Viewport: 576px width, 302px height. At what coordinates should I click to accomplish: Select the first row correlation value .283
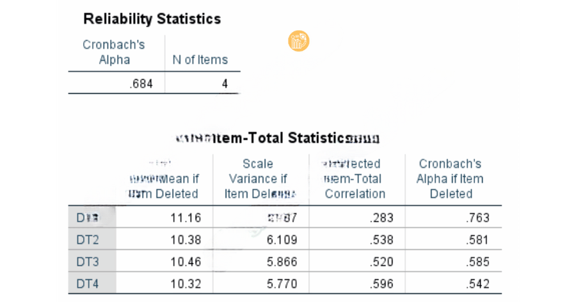pyautogui.click(x=381, y=218)
